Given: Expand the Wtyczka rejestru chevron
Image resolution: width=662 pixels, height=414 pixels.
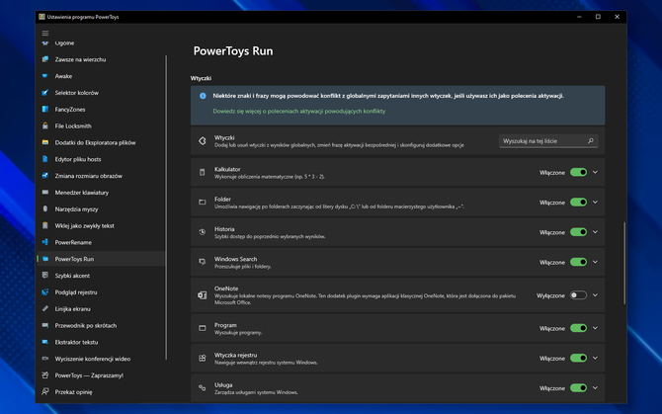Looking at the screenshot, I should (x=595, y=358).
